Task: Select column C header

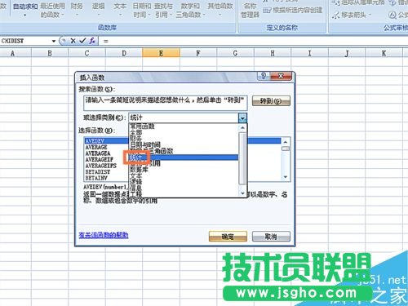Action: tap(86, 53)
